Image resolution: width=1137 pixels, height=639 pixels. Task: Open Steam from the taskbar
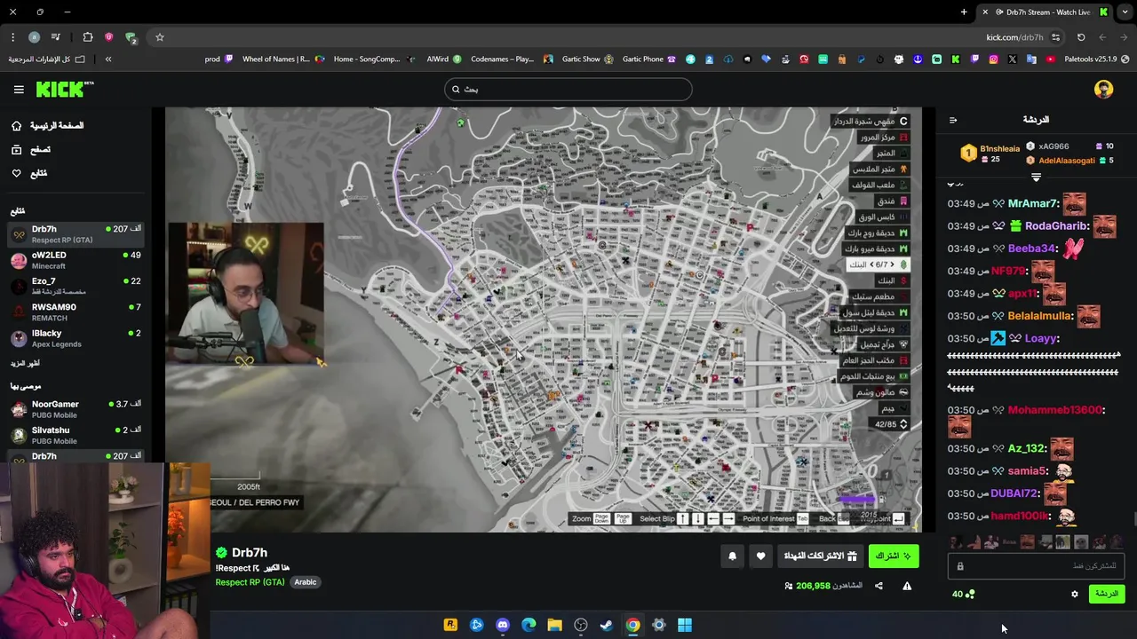(x=607, y=625)
